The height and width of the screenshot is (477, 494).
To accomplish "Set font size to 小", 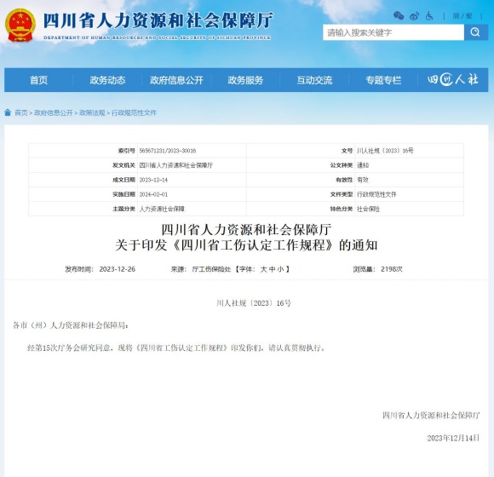I will pyautogui.click(x=280, y=269).
